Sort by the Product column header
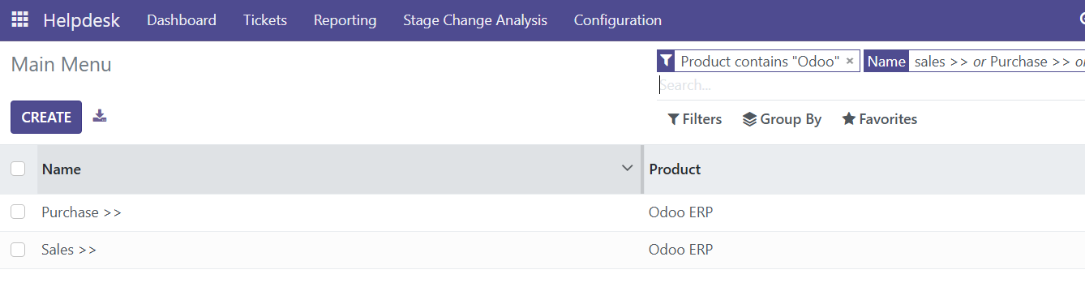1085x304 pixels. click(675, 169)
